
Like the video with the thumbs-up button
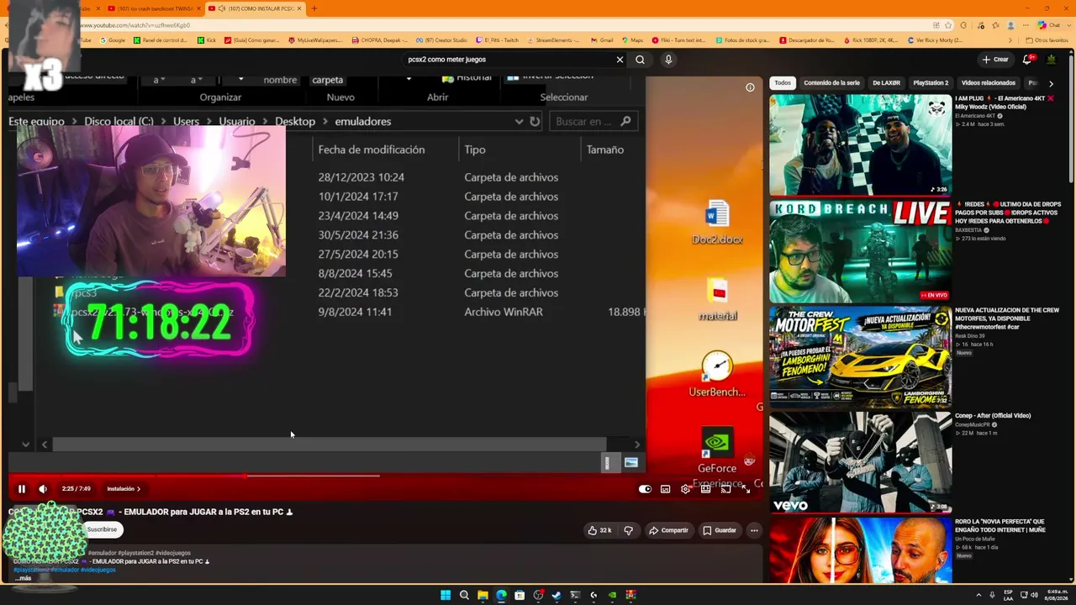[599, 530]
